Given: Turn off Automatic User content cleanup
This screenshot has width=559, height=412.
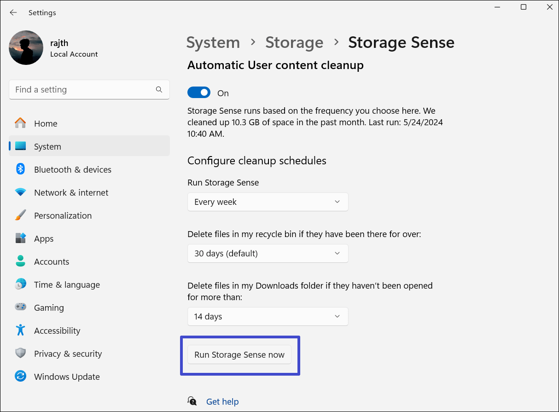Looking at the screenshot, I should point(198,92).
